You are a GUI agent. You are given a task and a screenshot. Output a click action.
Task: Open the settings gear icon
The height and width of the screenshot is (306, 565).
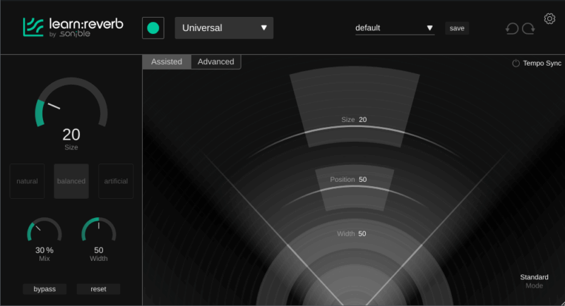coord(549,18)
